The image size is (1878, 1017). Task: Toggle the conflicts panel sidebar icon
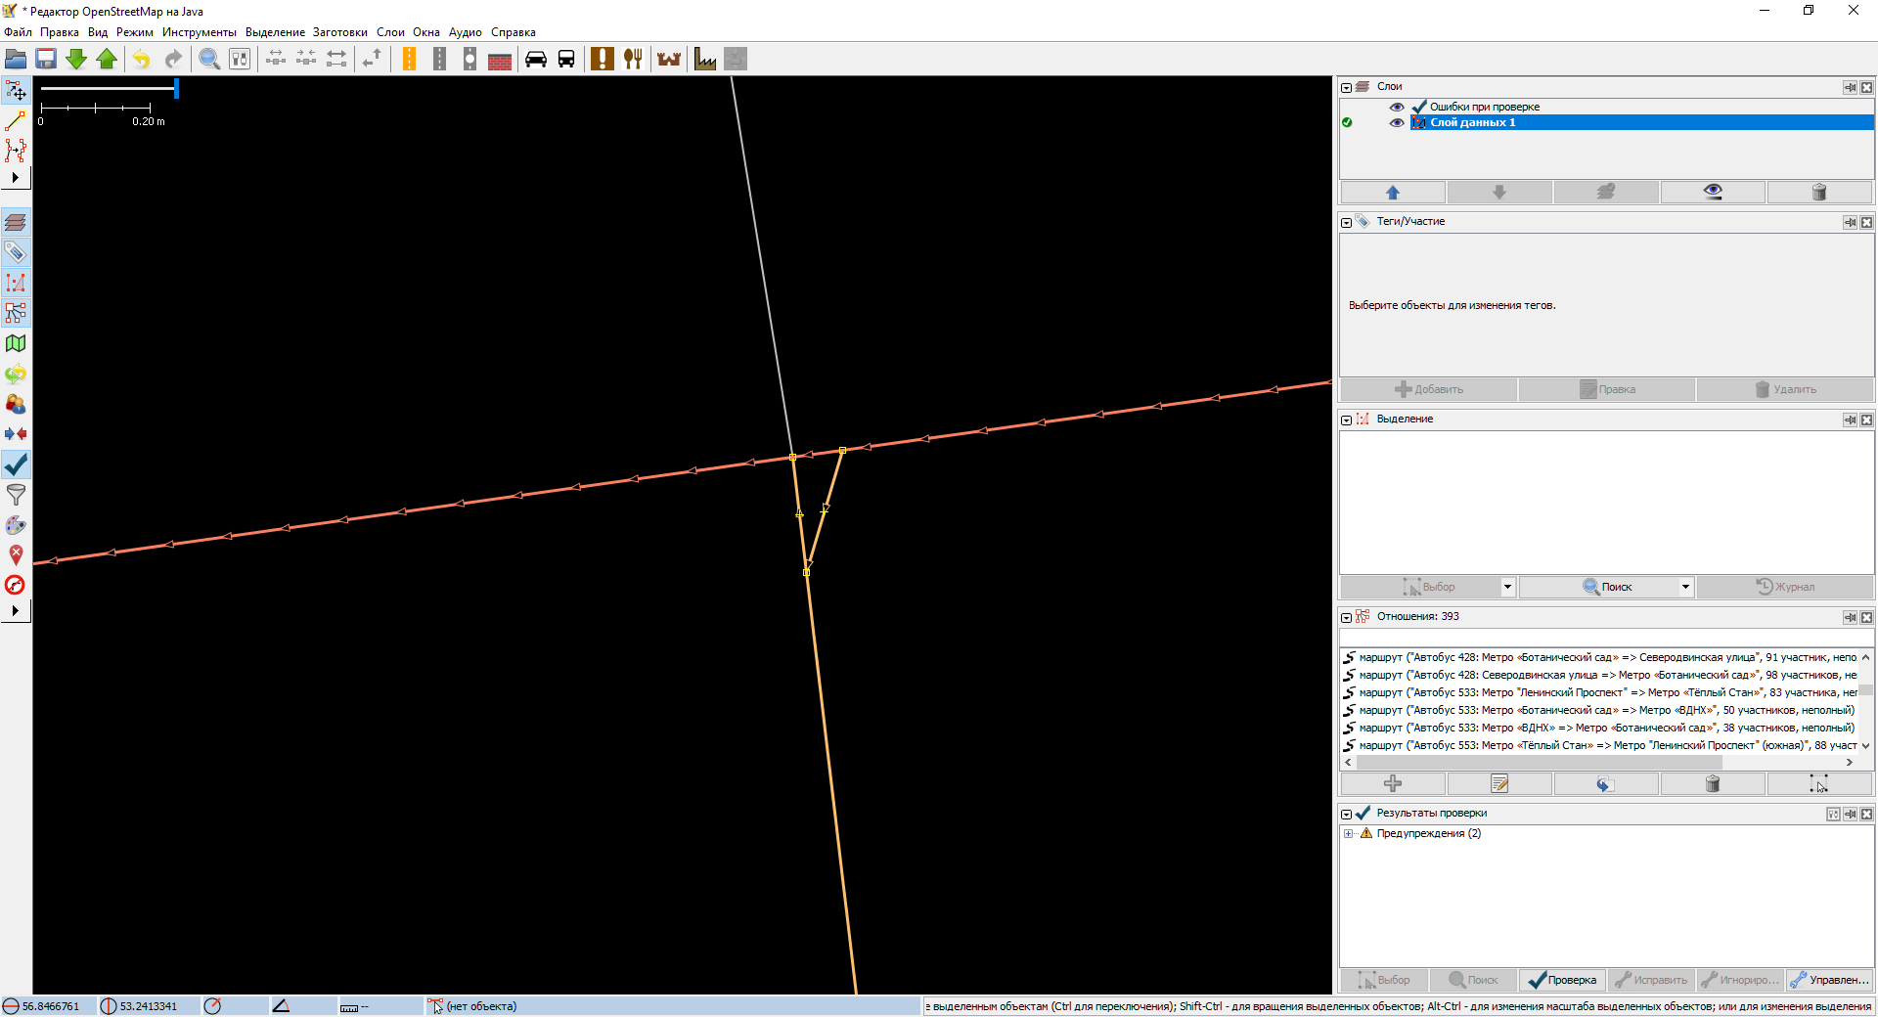[16, 434]
